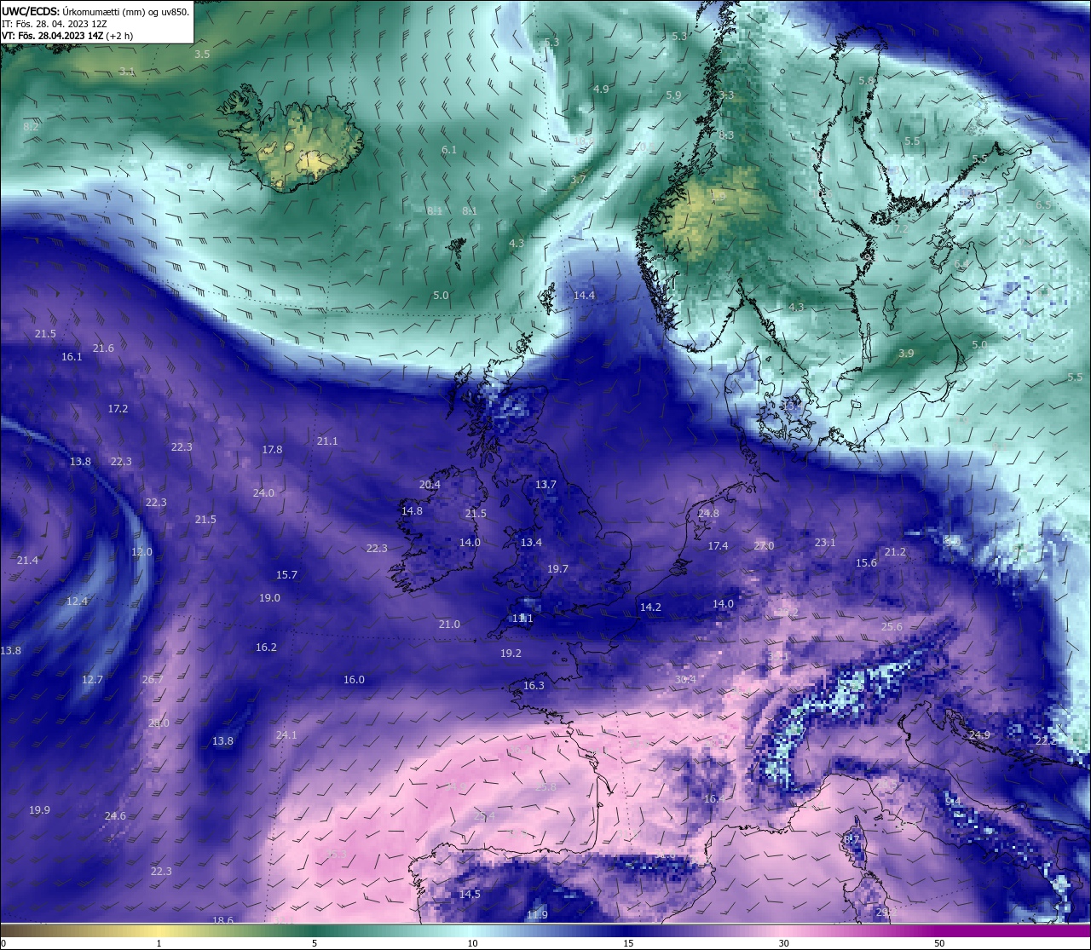Click the 24.0 value label
Image resolution: width=1091 pixels, height=950 pixels.
point(264,493)
